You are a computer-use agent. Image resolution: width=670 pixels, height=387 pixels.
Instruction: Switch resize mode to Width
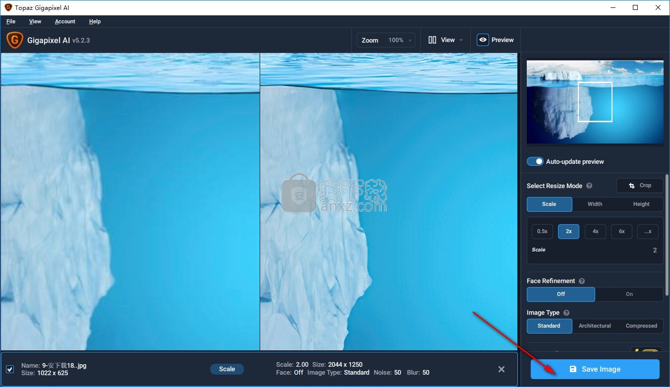pos(595,204)
